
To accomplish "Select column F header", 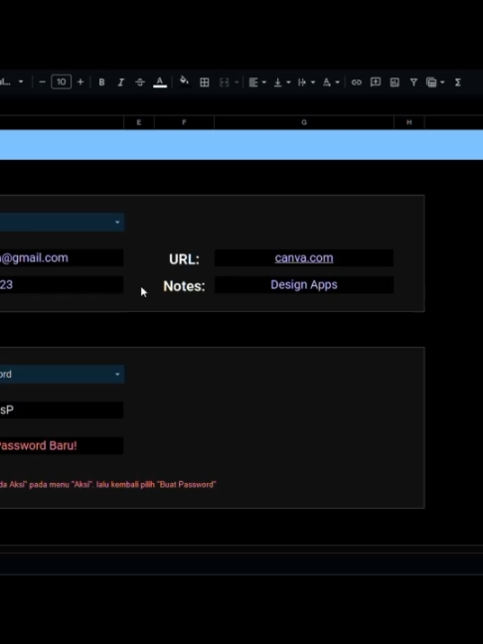I will [x=184, y=122].
